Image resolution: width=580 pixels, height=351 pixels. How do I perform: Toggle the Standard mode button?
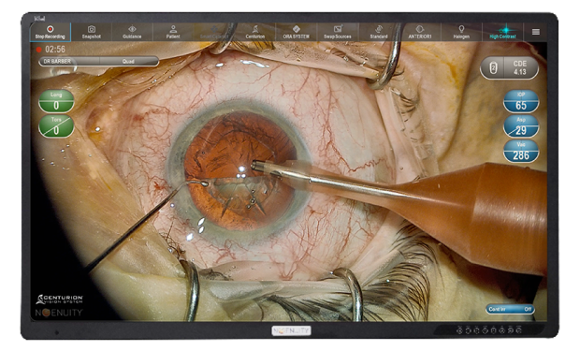pyautogui.click(x=379, y=32)
